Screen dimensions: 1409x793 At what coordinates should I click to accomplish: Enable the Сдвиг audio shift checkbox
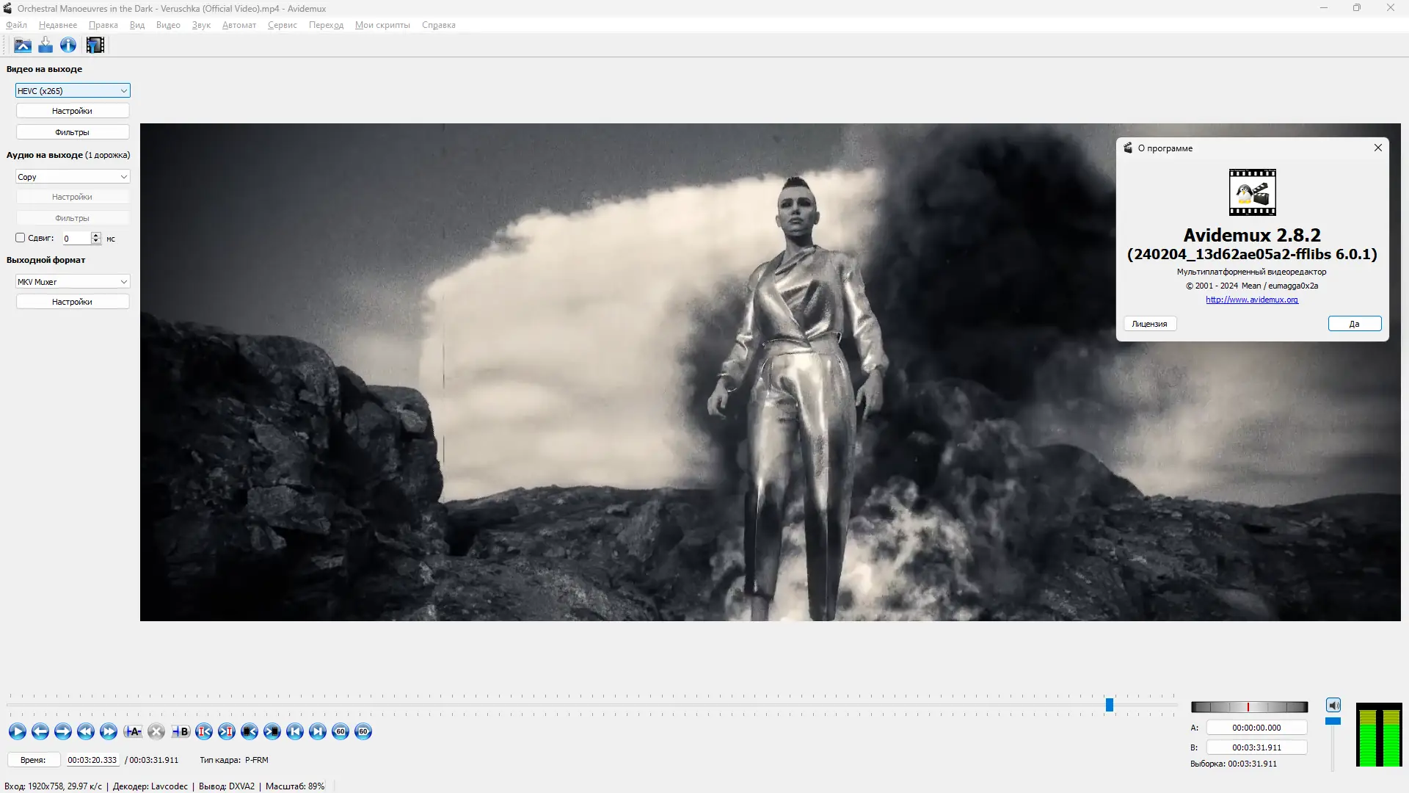point(20,238)
